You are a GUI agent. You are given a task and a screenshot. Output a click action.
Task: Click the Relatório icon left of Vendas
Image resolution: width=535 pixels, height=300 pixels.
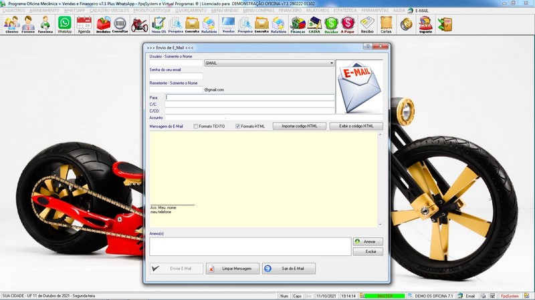click(209, 25)
